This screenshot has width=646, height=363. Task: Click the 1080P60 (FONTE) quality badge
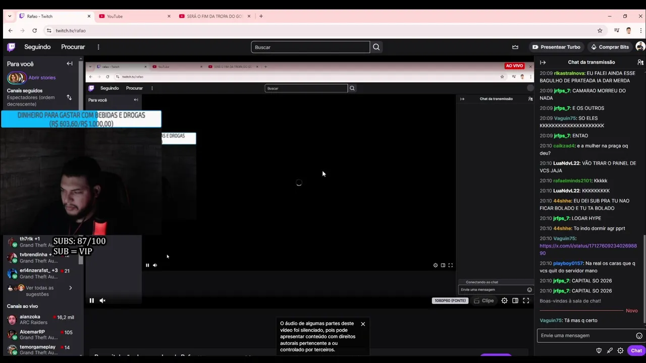(x=450, y=300)
